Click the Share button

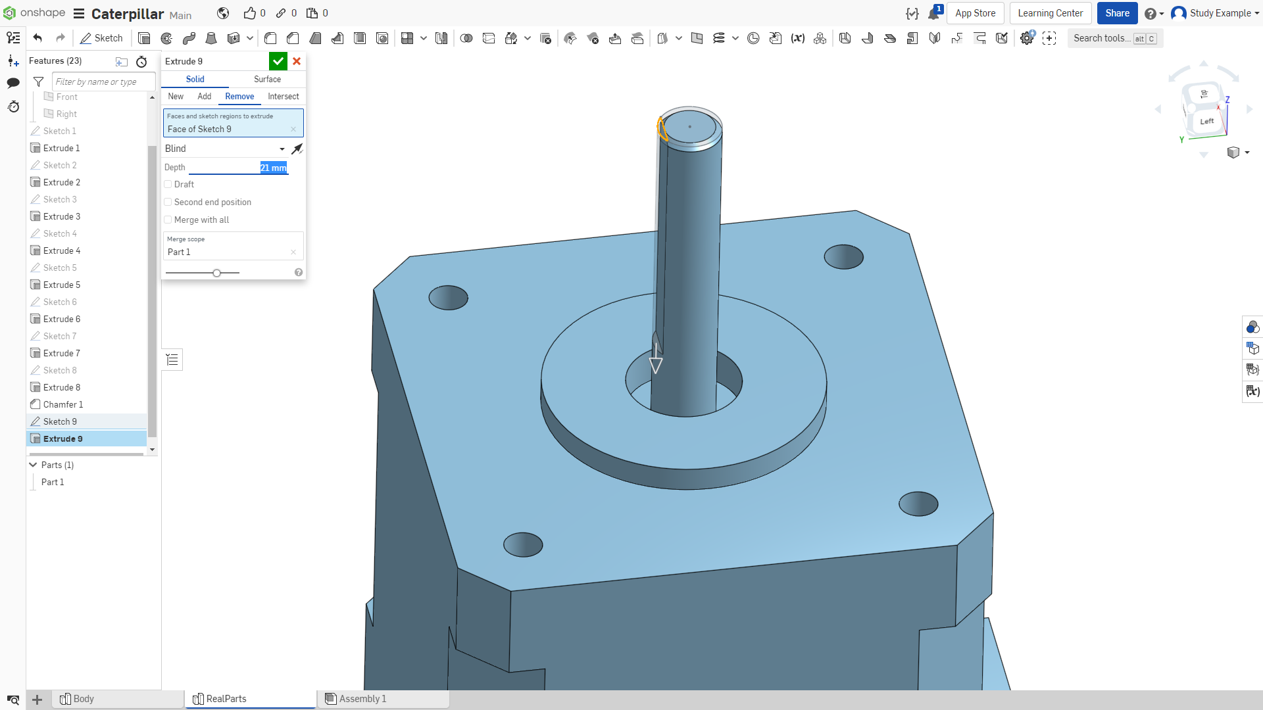1117,13
